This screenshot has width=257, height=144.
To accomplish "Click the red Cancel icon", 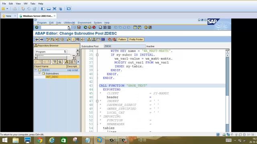I will tap(94, 28).
